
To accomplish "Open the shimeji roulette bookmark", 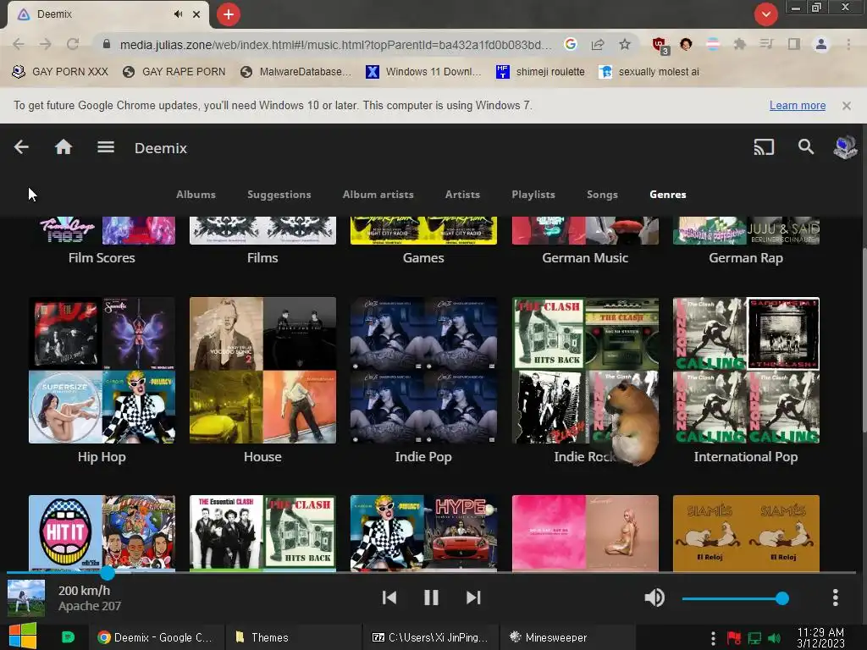I will [540, 72].
